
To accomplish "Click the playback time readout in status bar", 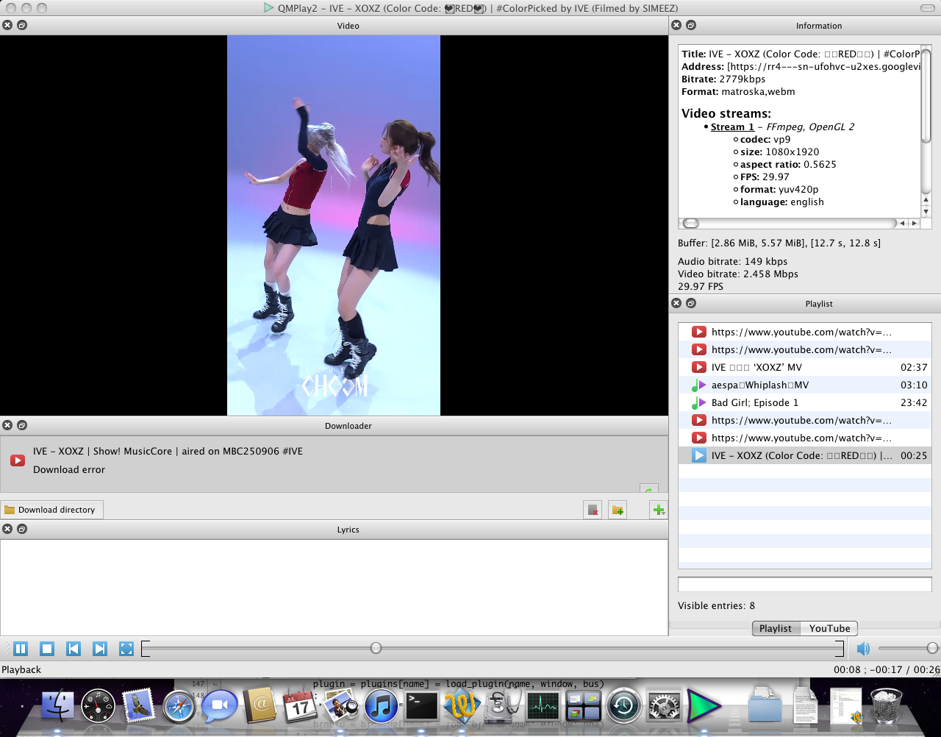I will (887, 669).
